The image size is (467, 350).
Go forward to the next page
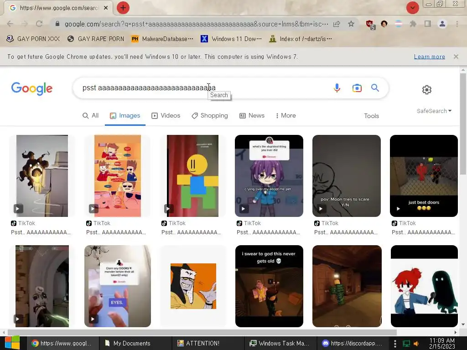25,24
